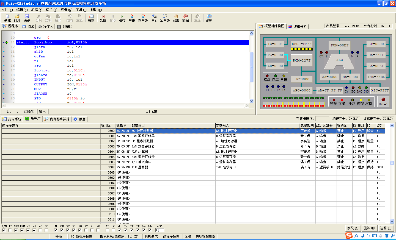Click the 设置 hand icon in toolbar

[176, 18]
